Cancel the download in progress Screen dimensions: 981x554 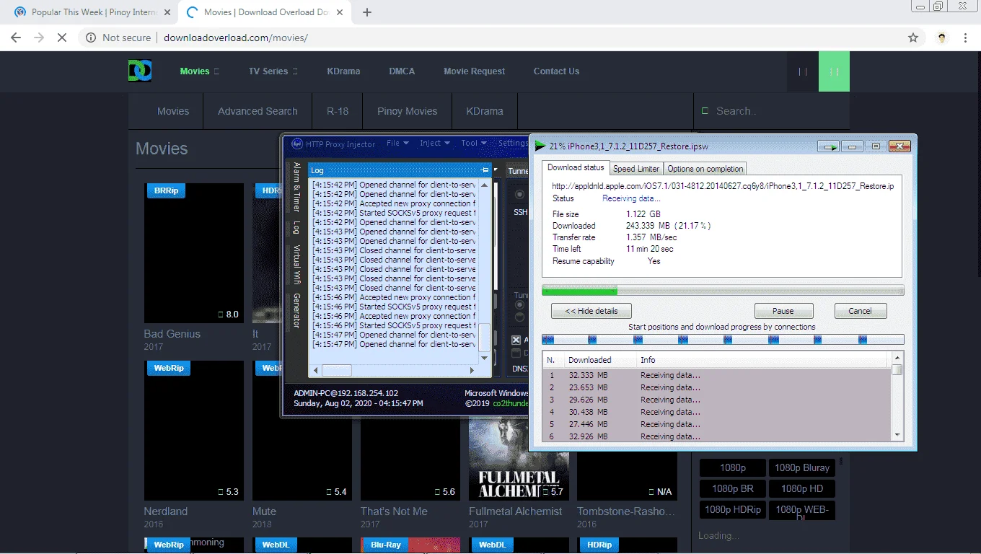(x=860, y=311)
